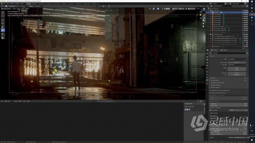Adjust the F-Stop value slider
The width and height of the screenshot is (255, 143).
238,110
